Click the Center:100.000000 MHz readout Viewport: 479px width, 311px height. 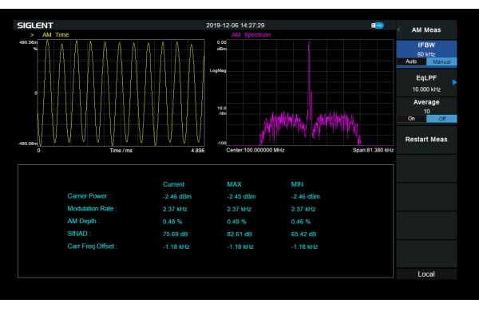pos(255,150)
